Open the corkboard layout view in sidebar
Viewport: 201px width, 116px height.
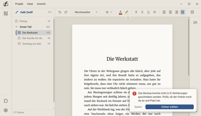pos(6,13)
